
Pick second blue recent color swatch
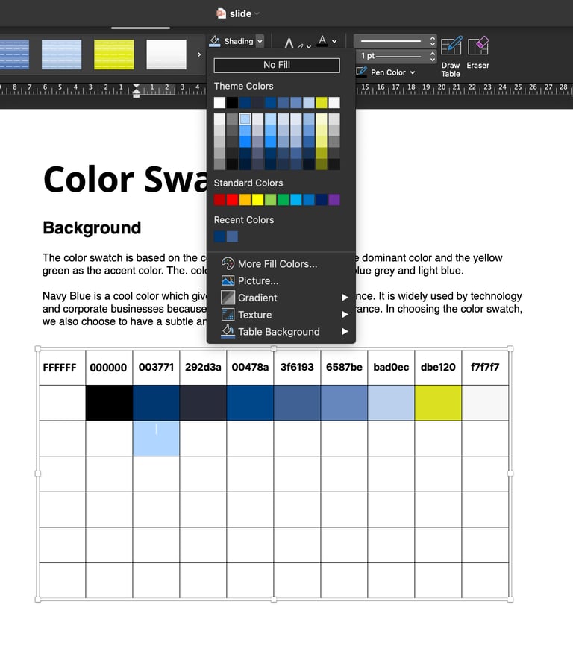[x=232, y=236]
